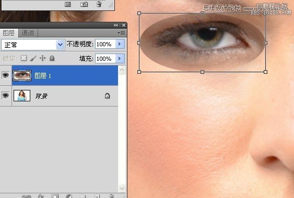The height and width of the screenshot is (198, 294).
Task: Click the layers list scroll down arrow
Action: coord(122,188)
